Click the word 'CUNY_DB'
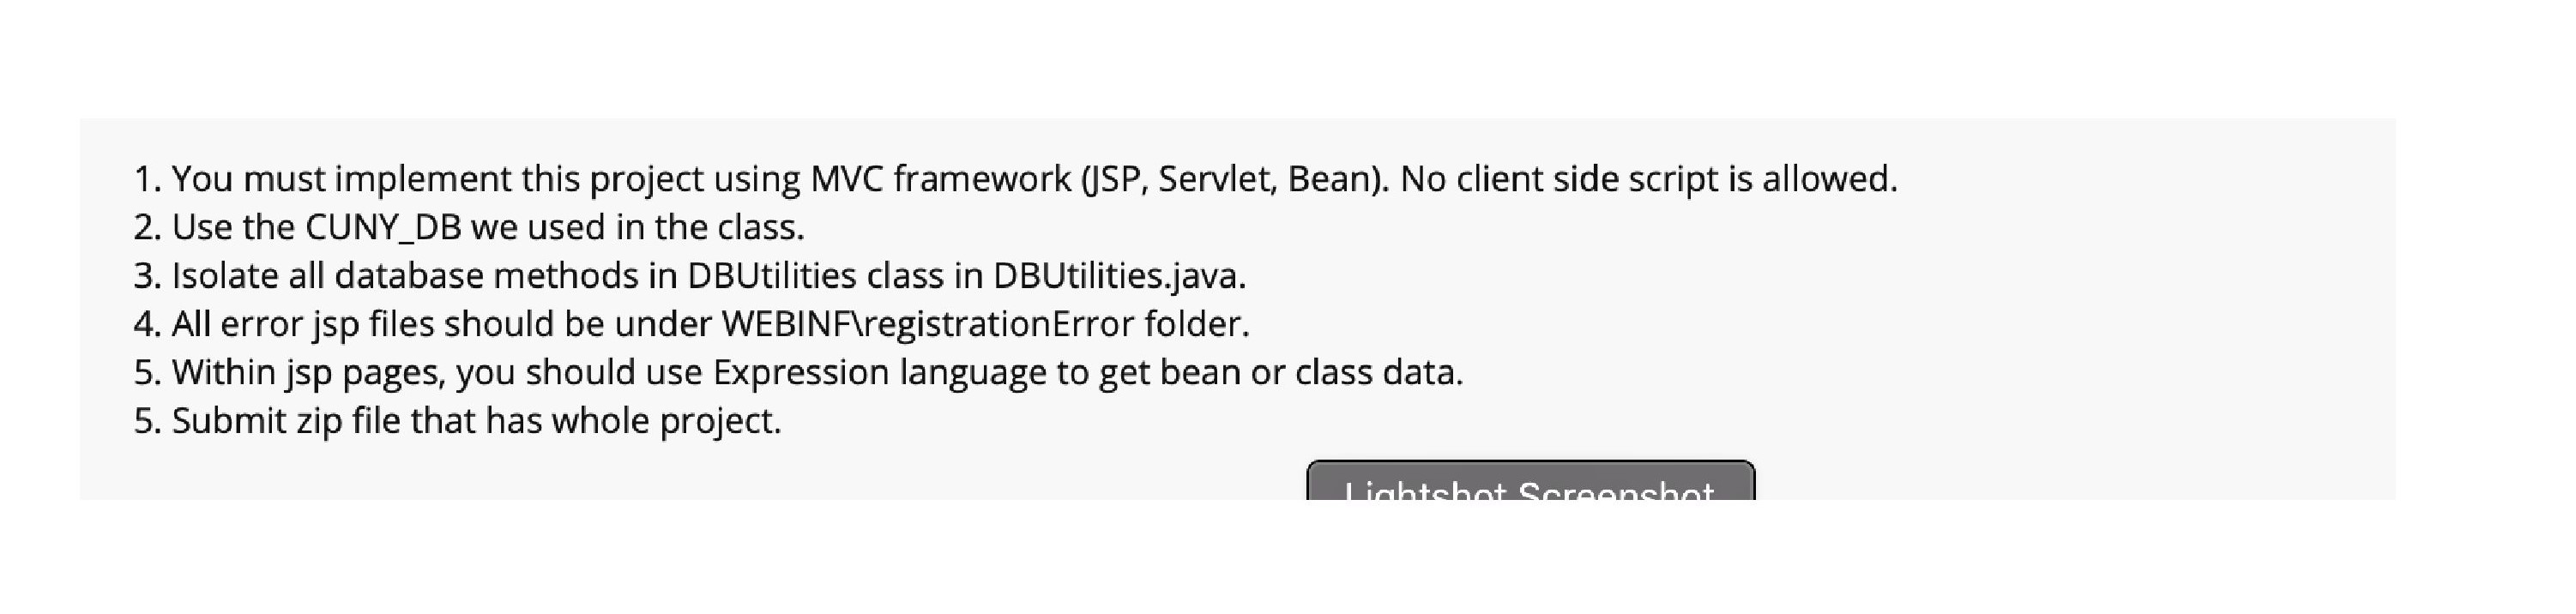Viewport: 2576px width, 614px height. click(x=383, y=228)
